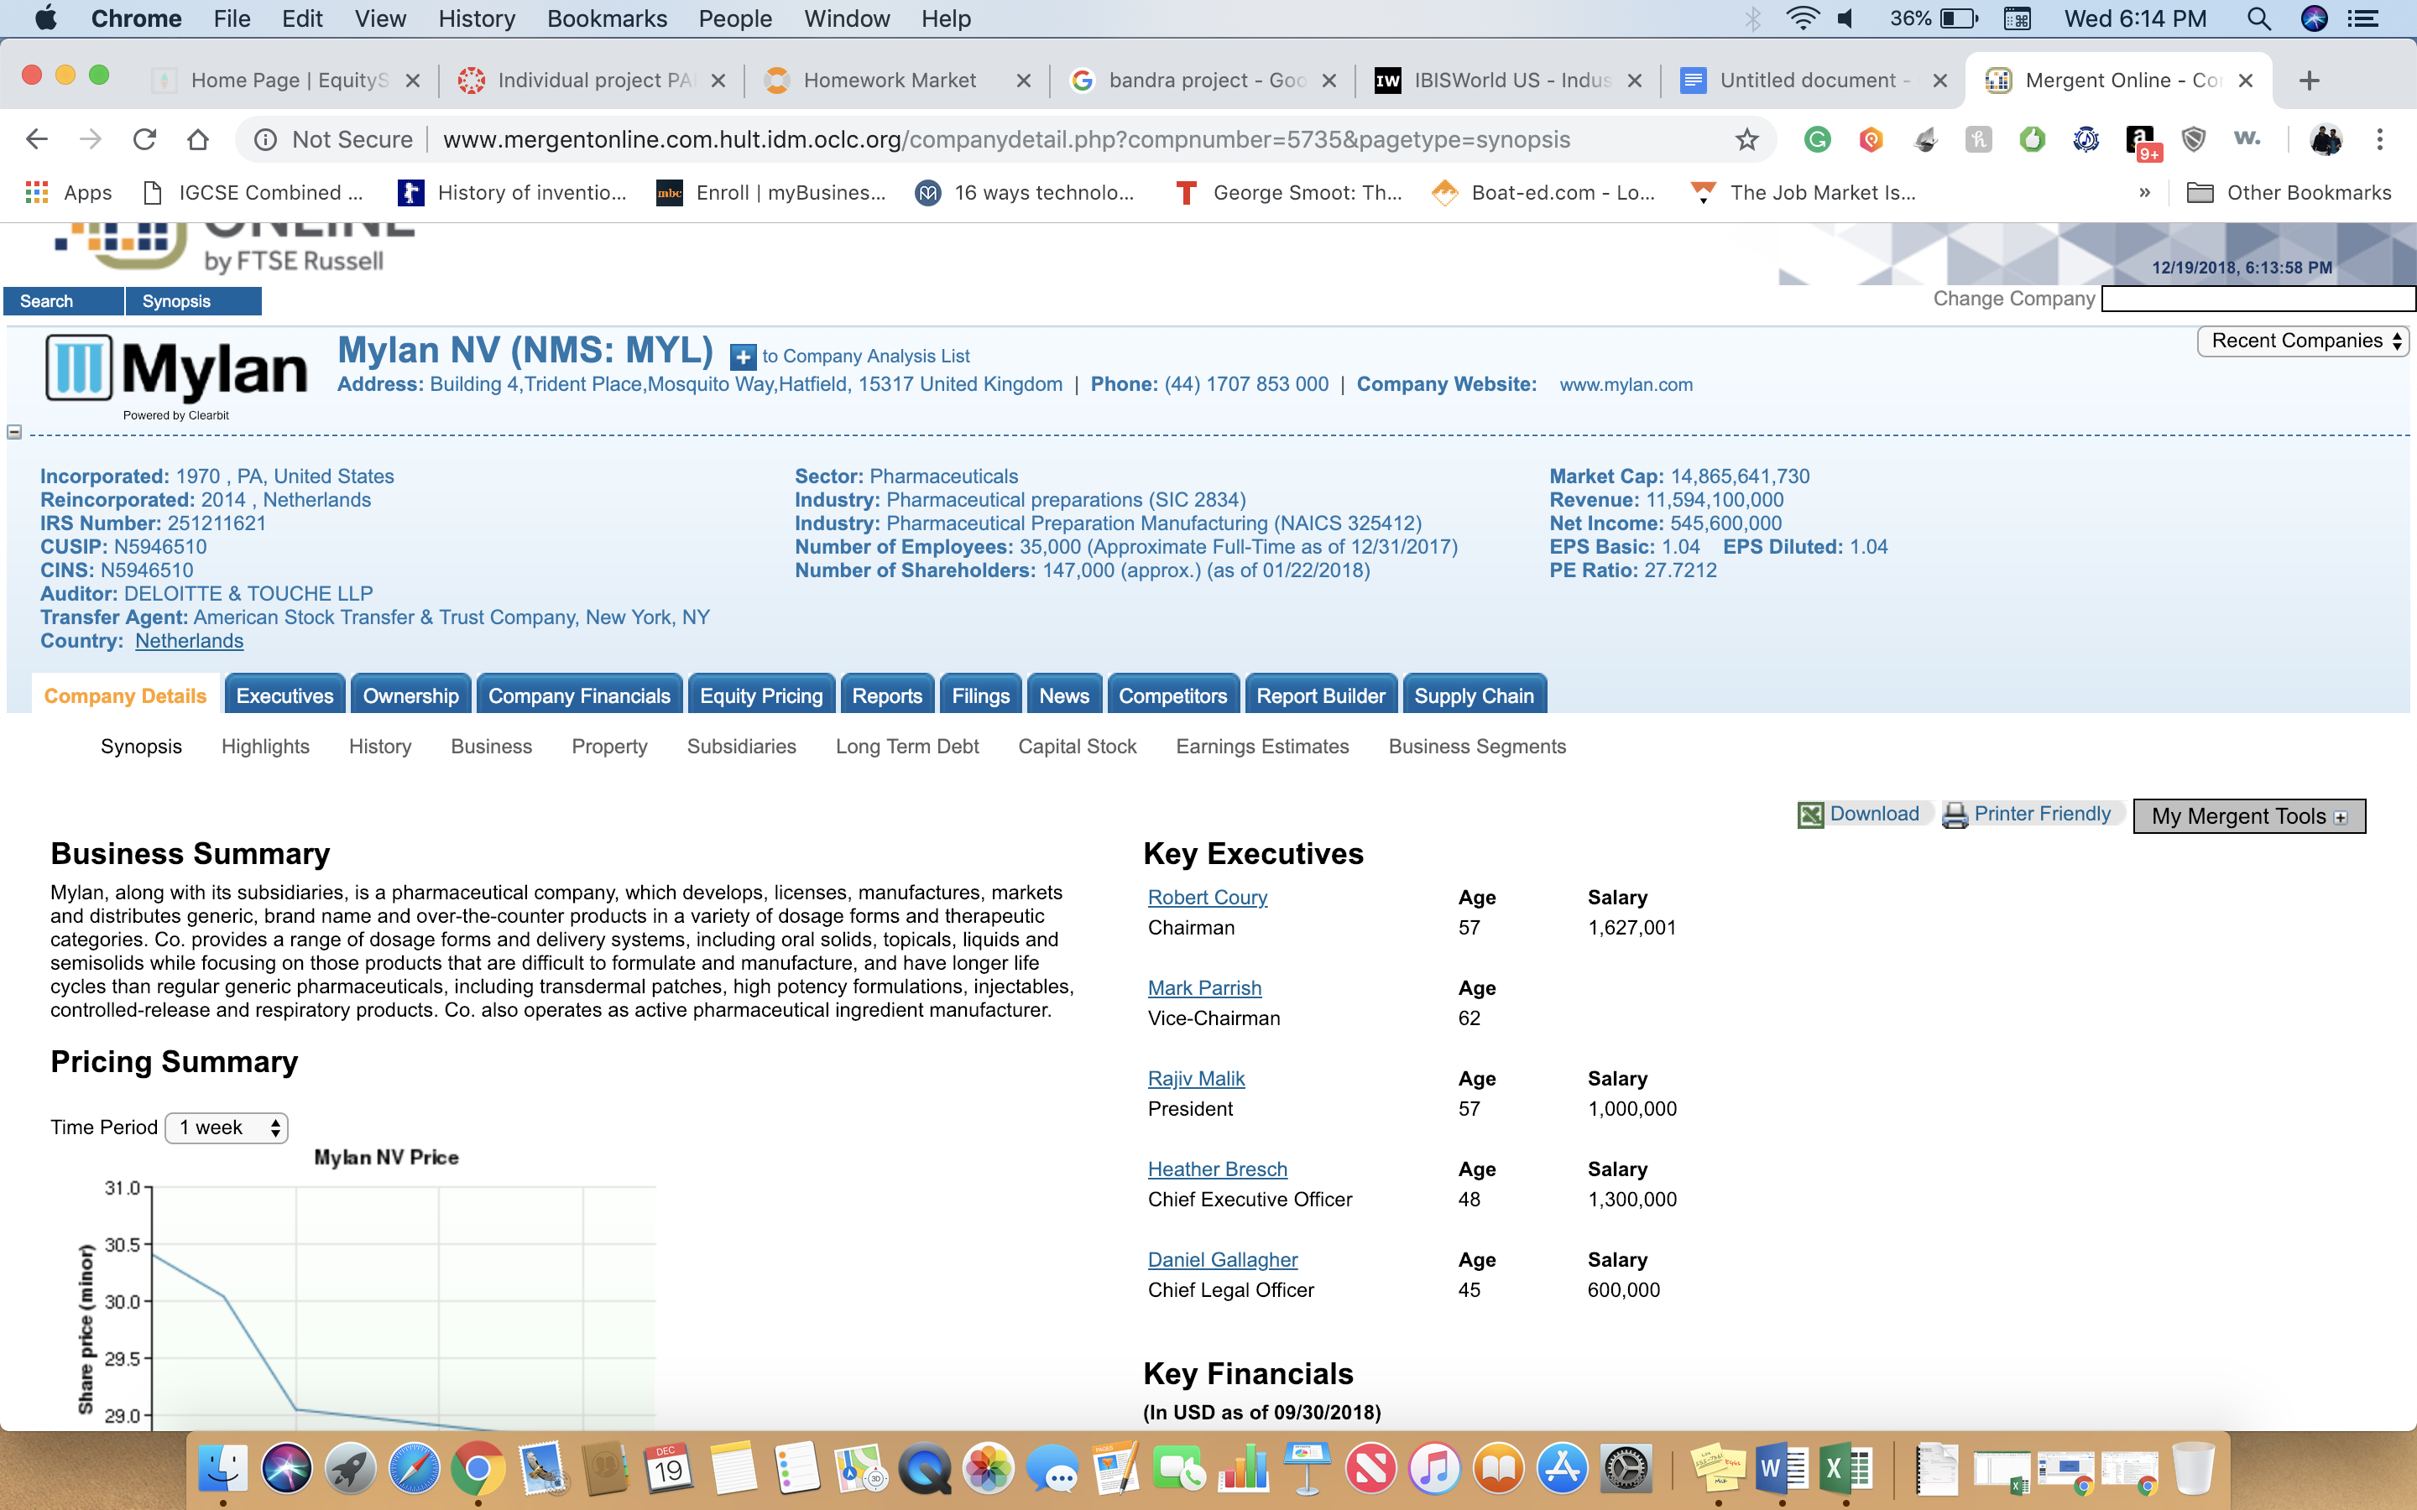
Task: Open Safari from the dock
Action: point(414,1469)
